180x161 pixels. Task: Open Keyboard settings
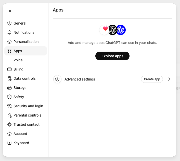click(x=25, y=143)
